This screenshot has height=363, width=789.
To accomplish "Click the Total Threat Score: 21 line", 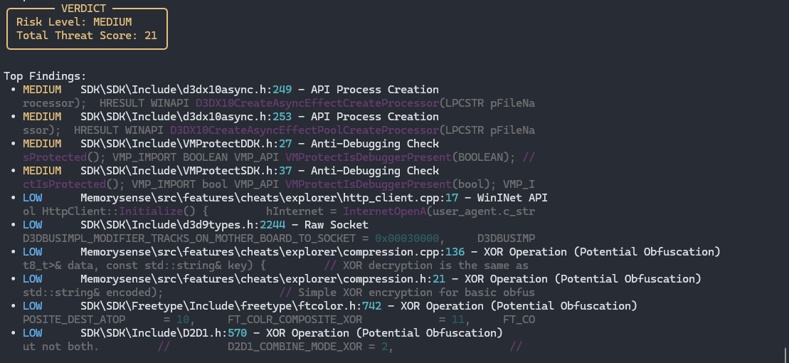I will pyautogui.click(x=87, y=36).
